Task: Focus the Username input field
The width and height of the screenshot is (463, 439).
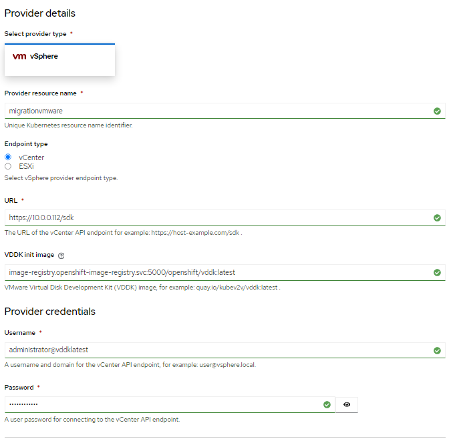Action: coord(214,350)
